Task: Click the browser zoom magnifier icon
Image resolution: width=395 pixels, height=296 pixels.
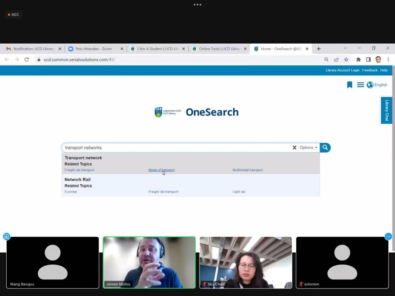Action: pos(326,60)
